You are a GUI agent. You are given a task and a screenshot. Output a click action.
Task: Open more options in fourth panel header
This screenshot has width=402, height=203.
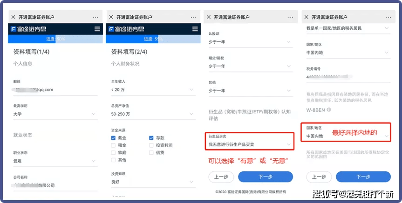pos(388,17)
